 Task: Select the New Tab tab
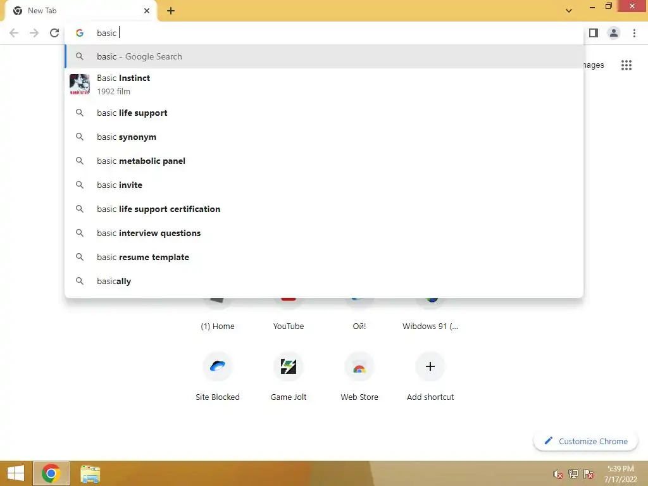pyautogui.click(x=80, y=11)
